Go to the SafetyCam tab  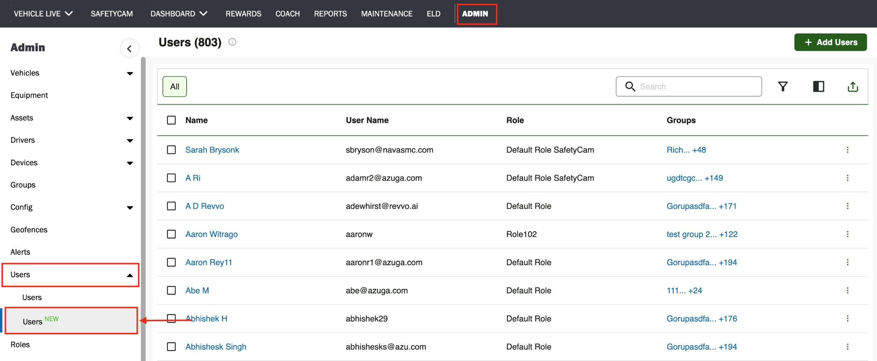[112, 14]
